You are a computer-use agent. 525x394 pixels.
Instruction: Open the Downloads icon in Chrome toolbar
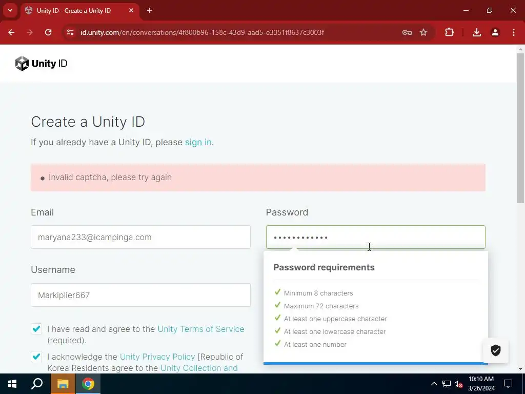(x=477, y=32)
